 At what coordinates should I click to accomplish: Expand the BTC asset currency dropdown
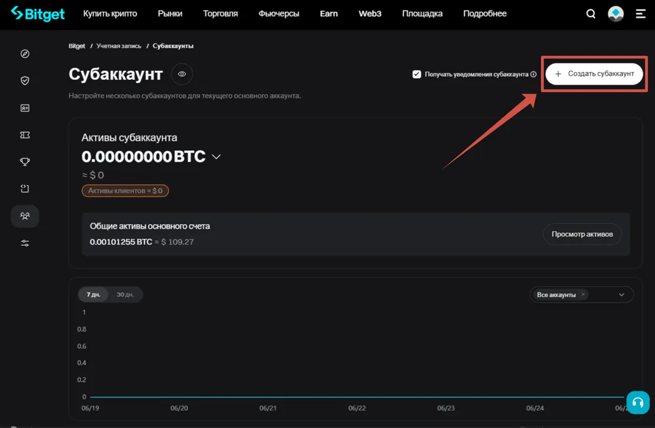pos(216,156)
